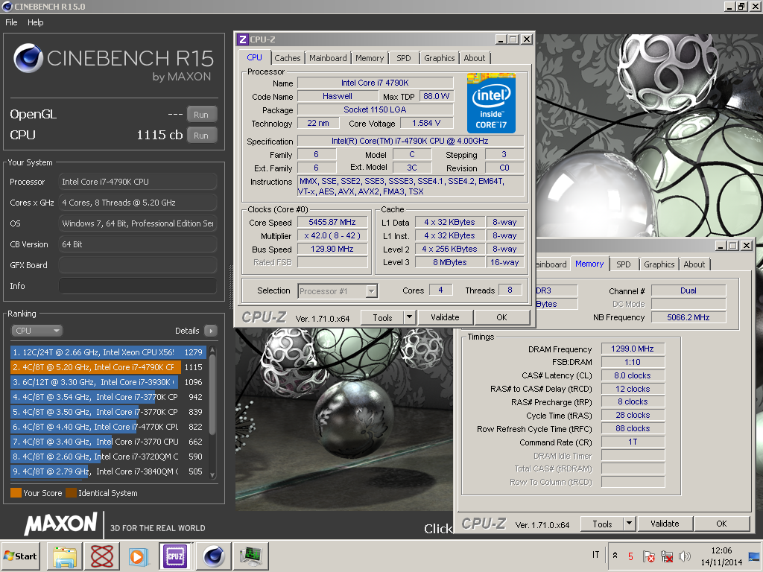
Task: Open the Help menu
Action: click(36, 22)
